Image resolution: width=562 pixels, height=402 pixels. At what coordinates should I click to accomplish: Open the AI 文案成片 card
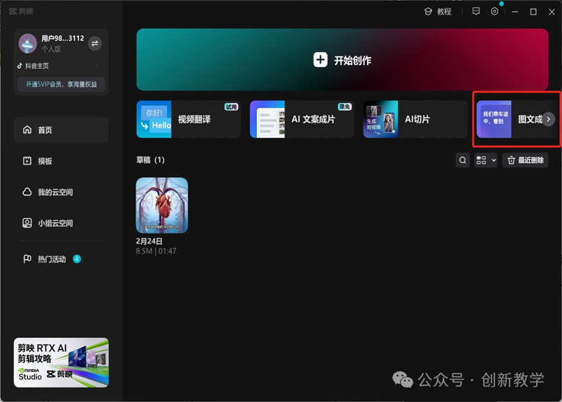click(x=302, y=119)
